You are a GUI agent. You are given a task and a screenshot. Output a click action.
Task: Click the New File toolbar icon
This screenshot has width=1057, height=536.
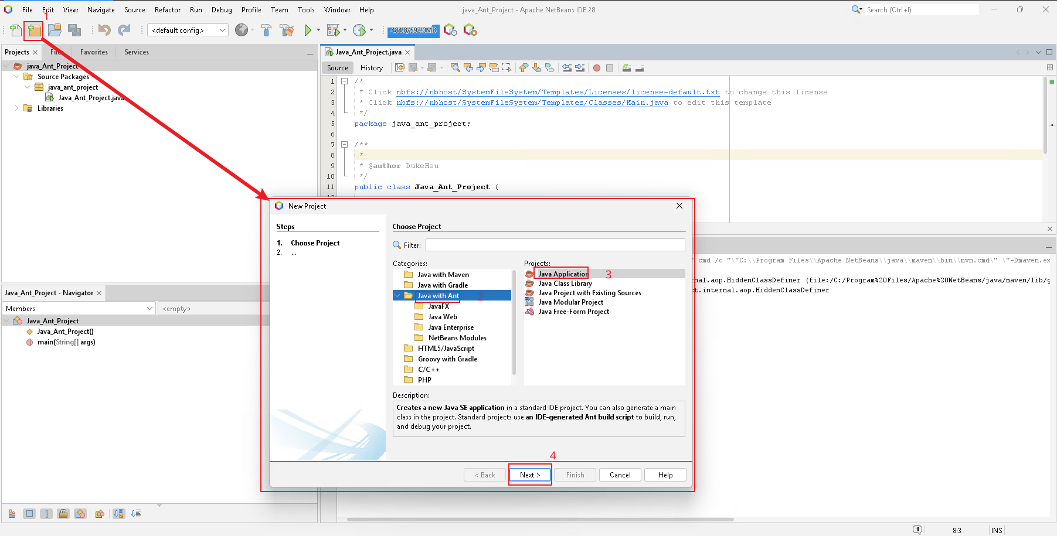(x=16, y=30)
